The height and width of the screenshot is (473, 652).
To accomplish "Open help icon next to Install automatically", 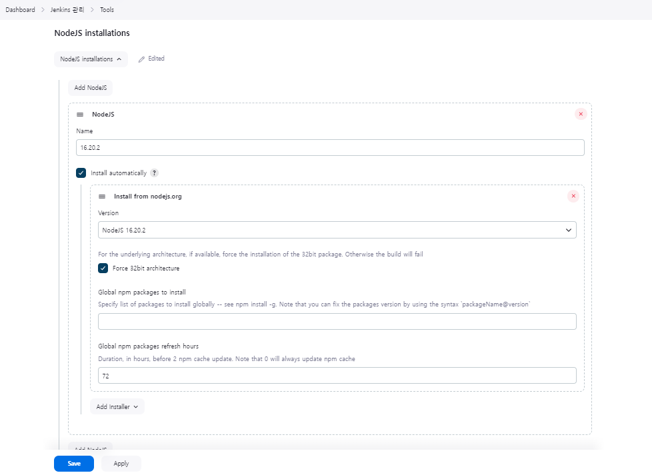I will (154, 173).
